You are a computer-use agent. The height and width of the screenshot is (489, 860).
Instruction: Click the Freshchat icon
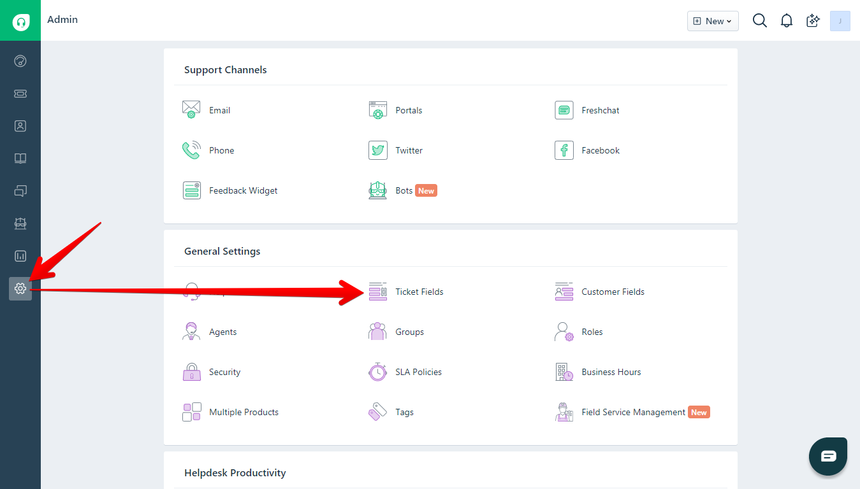[x=564, y=110]
